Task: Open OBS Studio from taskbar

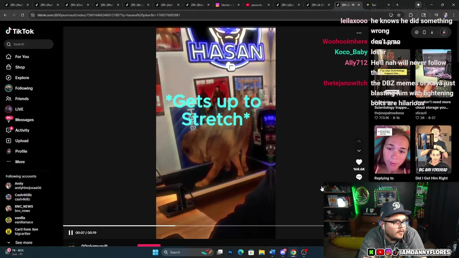Action: point(304,252)
